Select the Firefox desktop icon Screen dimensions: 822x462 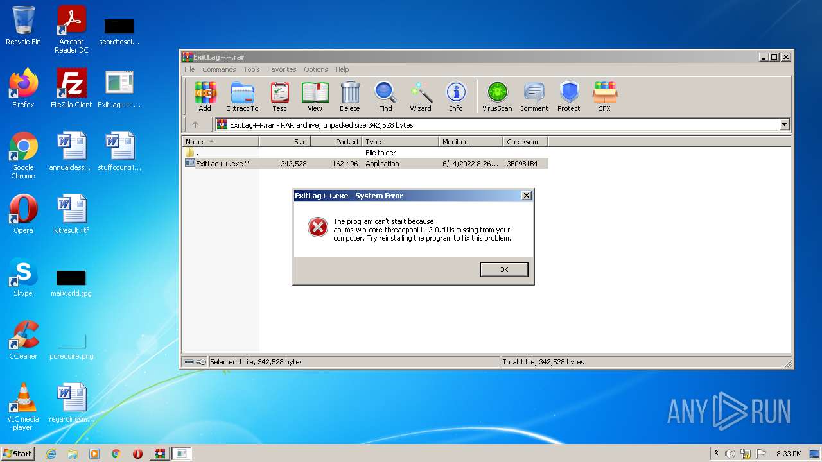coord(23,88)
